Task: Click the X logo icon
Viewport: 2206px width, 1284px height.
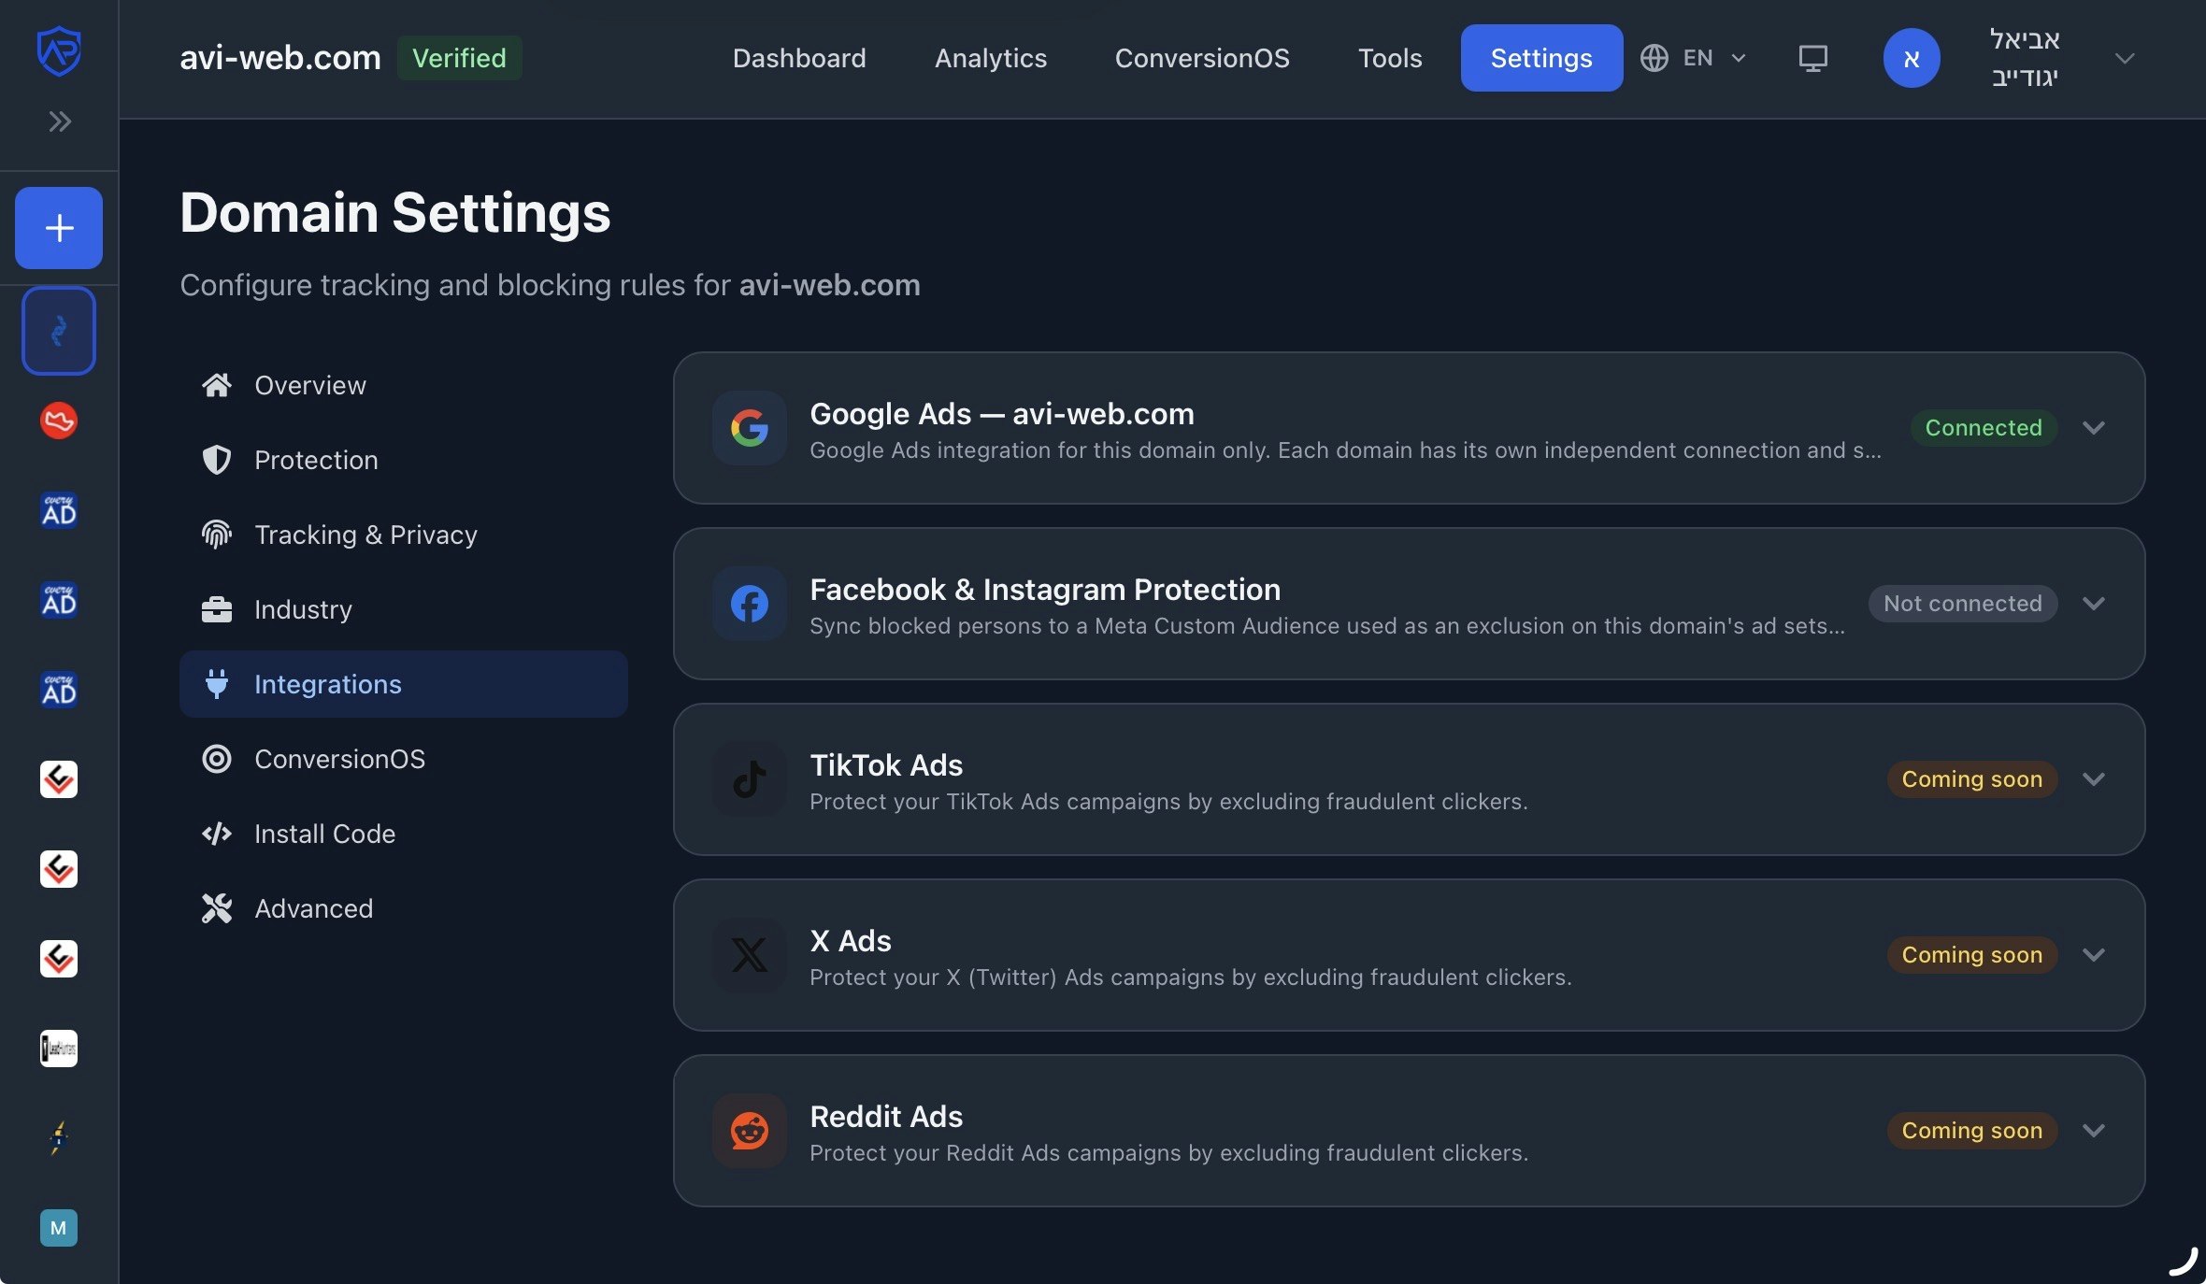Action: [750, 955]
